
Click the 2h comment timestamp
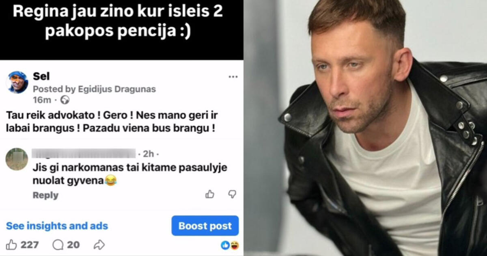(x=149, y=154)
